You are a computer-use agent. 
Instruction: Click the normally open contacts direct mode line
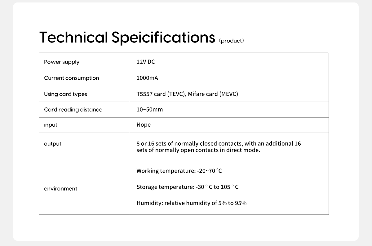click(198, 150)
